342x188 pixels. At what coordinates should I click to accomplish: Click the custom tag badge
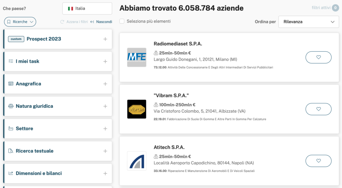(x=16, y=39)
